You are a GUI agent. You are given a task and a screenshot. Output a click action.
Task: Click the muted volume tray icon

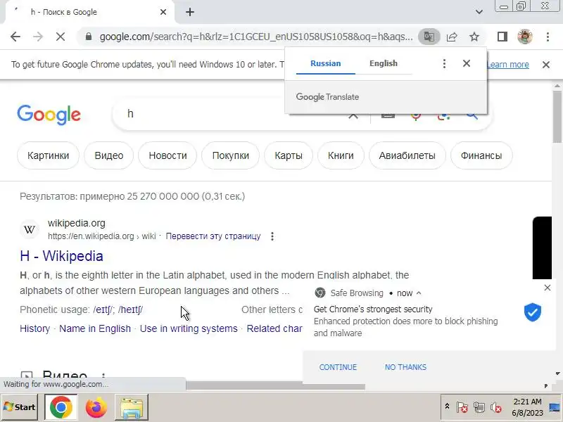tap(496, 407)
